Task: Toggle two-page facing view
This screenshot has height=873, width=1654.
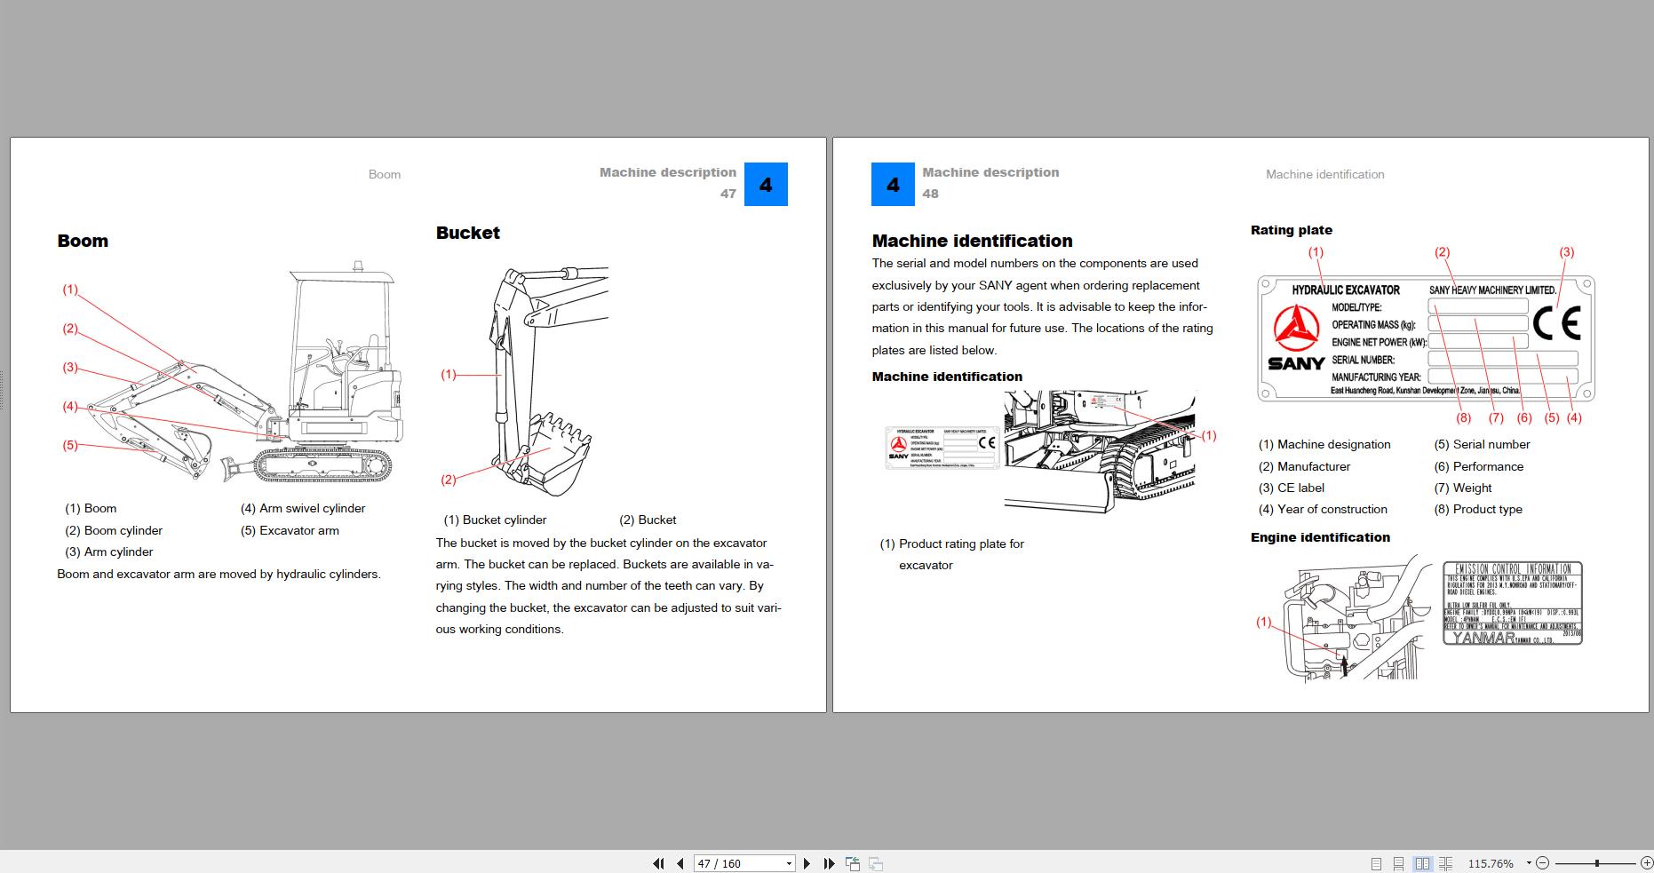Action: click(x=1422, y=863)
